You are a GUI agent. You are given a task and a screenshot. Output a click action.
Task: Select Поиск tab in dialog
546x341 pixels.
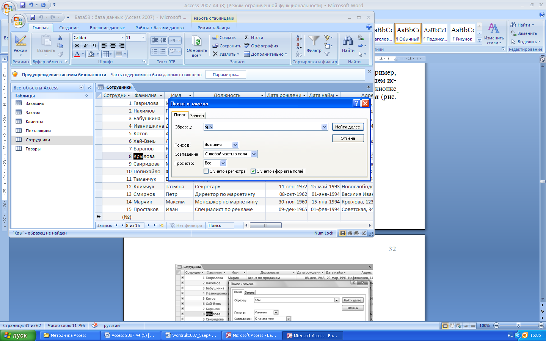(180, 115)
